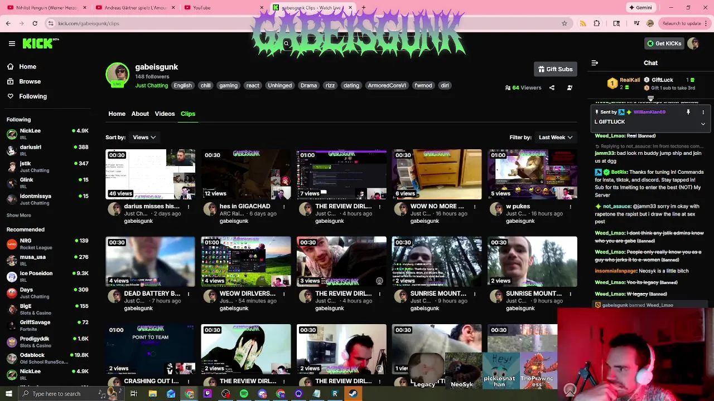Open Chrome extensions puzzle icon
714x401 pixels.
(597, 23)
